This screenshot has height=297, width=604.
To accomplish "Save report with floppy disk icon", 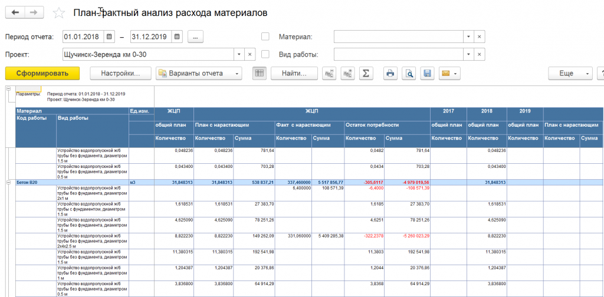I will [x=428, y=73].
